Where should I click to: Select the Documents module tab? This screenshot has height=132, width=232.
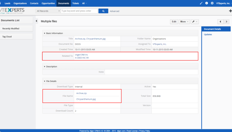click(x=64, y=3)
